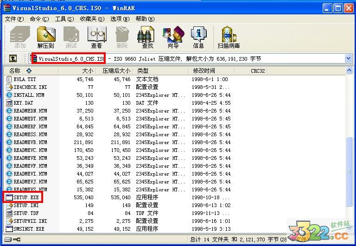Click the WinRAR title bar icon
The image size is (356, 246).
pyautogui.click(x=7, y=8)
